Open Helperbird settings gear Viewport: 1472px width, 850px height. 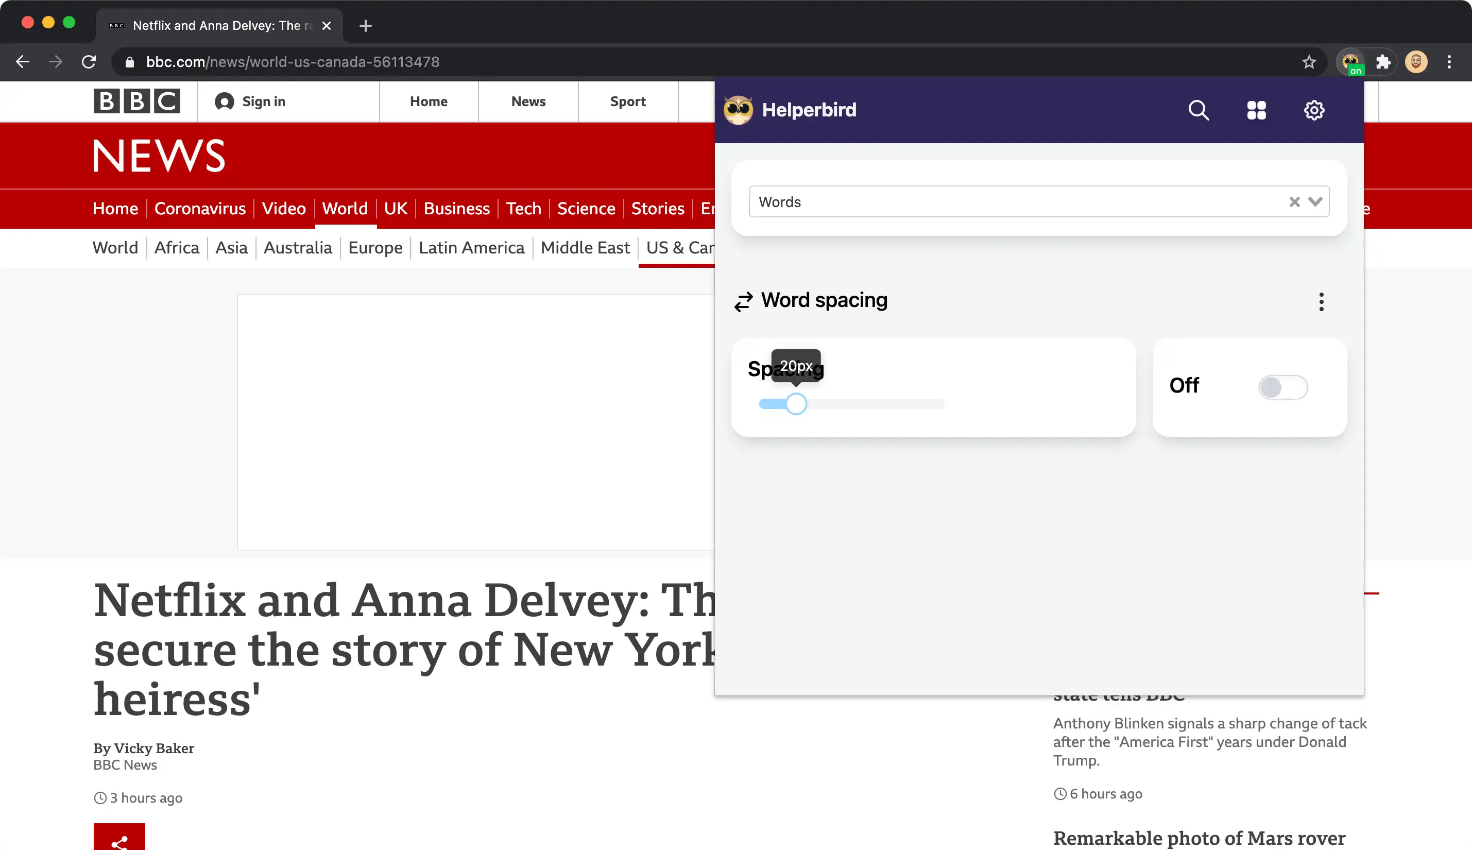click(x=1314, y=110)
